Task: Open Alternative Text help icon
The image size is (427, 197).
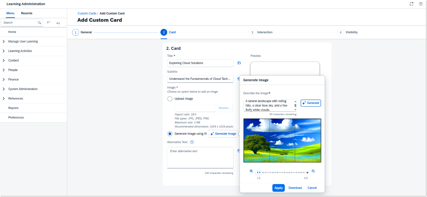Action: [x=192, y=142]
